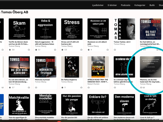Click the star rating icon under Skam
Screen dimensions: 163x122
coord(10,50)
